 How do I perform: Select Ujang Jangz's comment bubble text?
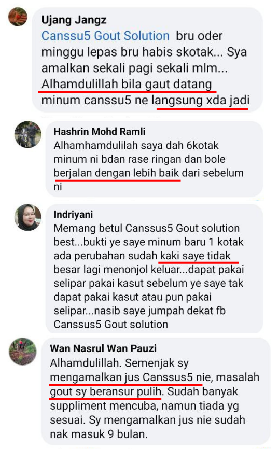tap(146, 68)
